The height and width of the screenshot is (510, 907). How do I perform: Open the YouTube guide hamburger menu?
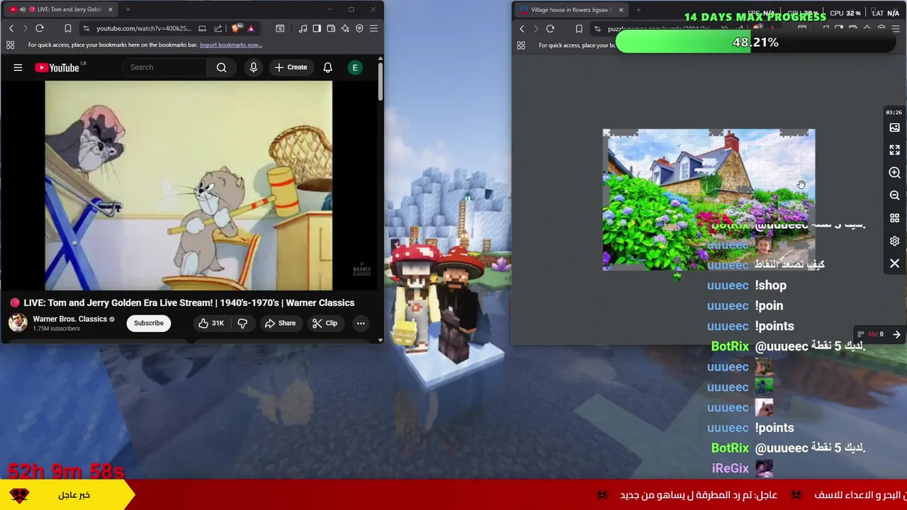click(18, 67)
